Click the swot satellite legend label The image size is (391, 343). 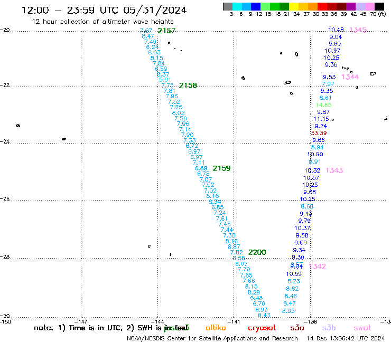coord(362,328)
